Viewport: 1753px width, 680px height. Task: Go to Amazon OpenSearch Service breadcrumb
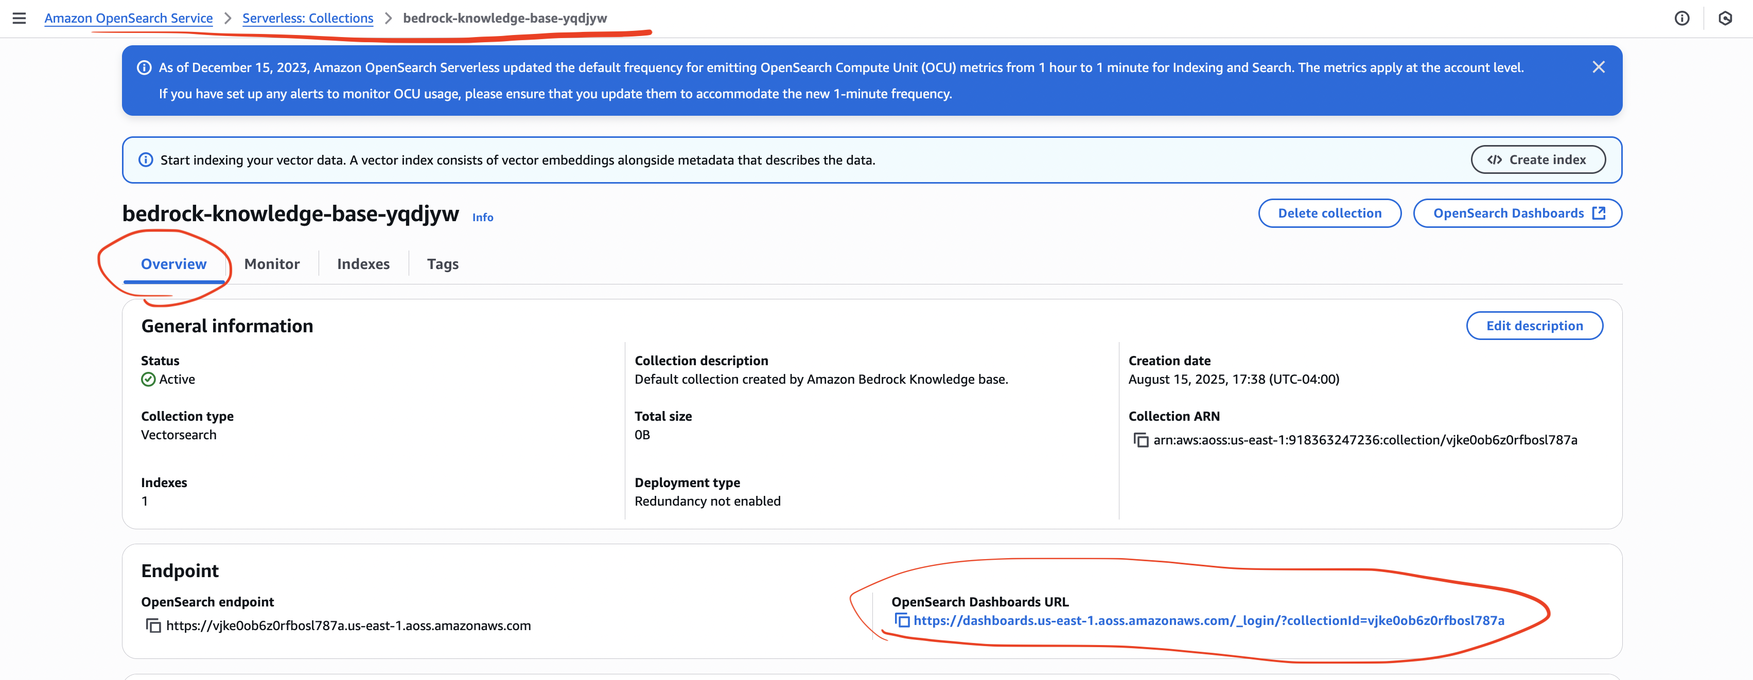(129, 19)
